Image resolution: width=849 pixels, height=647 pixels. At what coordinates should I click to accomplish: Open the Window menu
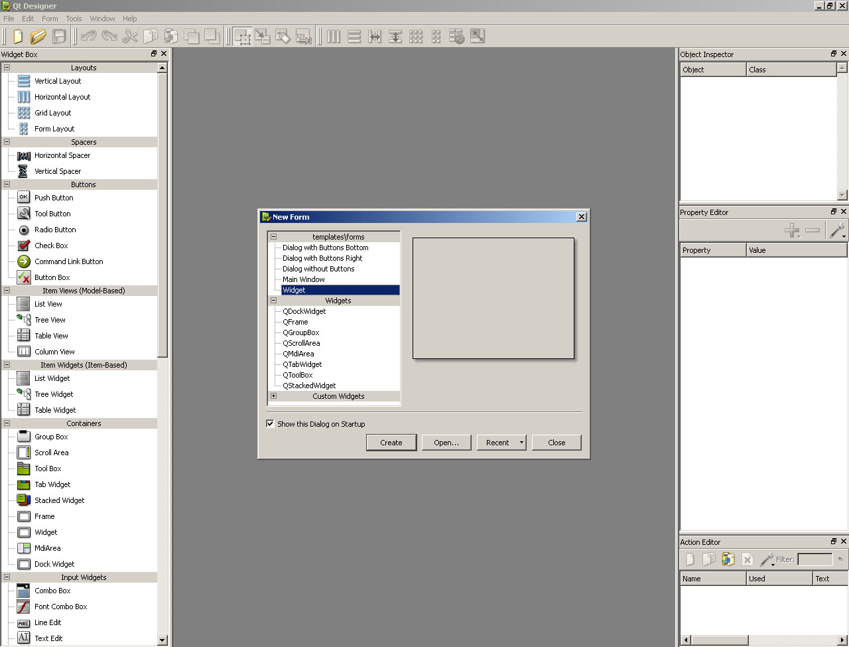coord(102,19)
